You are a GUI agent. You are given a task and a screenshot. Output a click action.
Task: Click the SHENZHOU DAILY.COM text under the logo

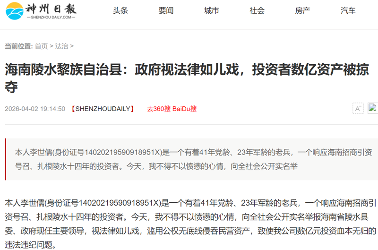52,17
